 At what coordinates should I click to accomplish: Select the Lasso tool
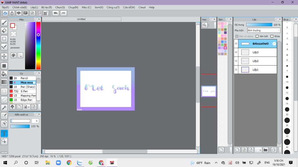[x=4, y=100]
